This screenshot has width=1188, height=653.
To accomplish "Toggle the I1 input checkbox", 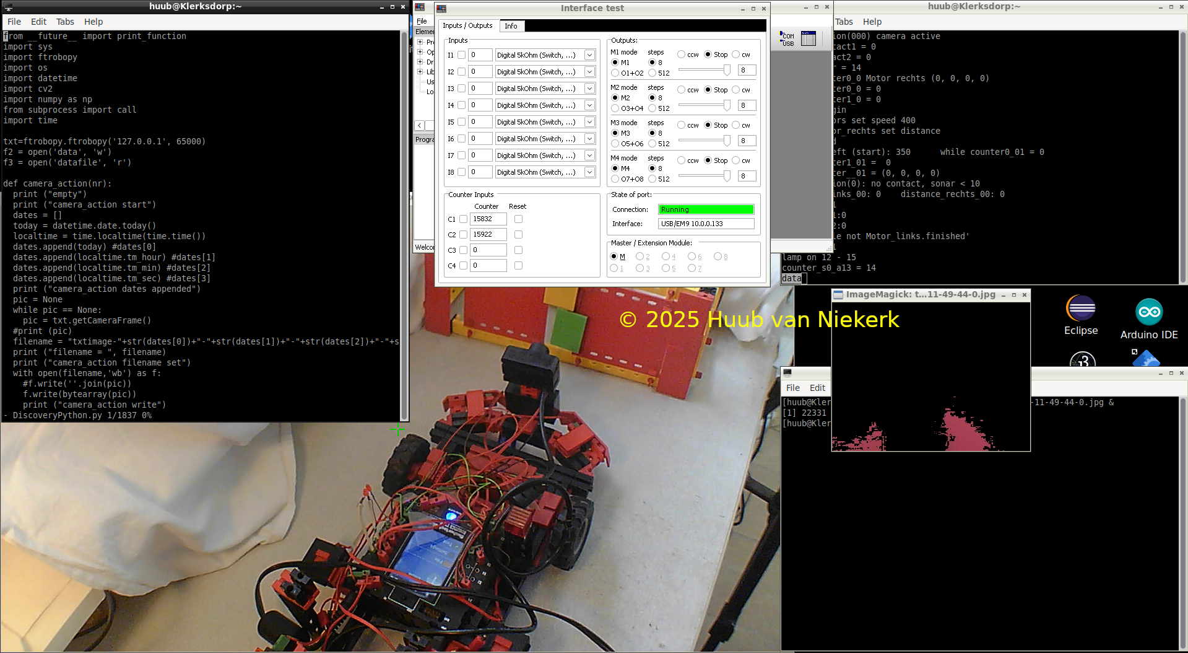I will tap(461, 55).
